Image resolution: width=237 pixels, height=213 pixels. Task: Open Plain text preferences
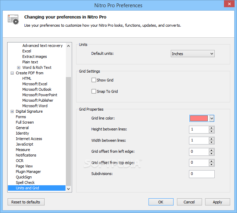point(30,62)
